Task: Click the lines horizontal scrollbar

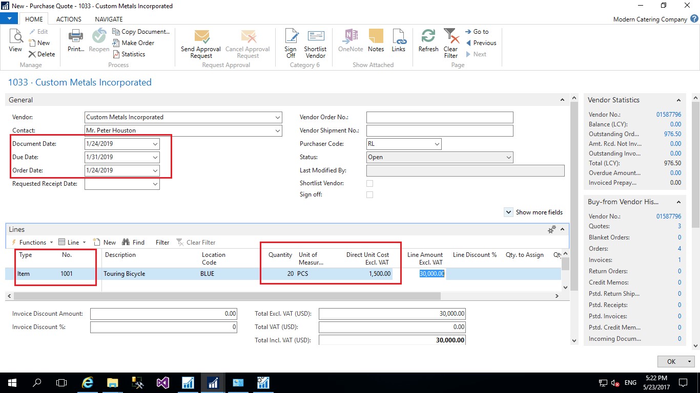Action: click(x=227, y=296)
